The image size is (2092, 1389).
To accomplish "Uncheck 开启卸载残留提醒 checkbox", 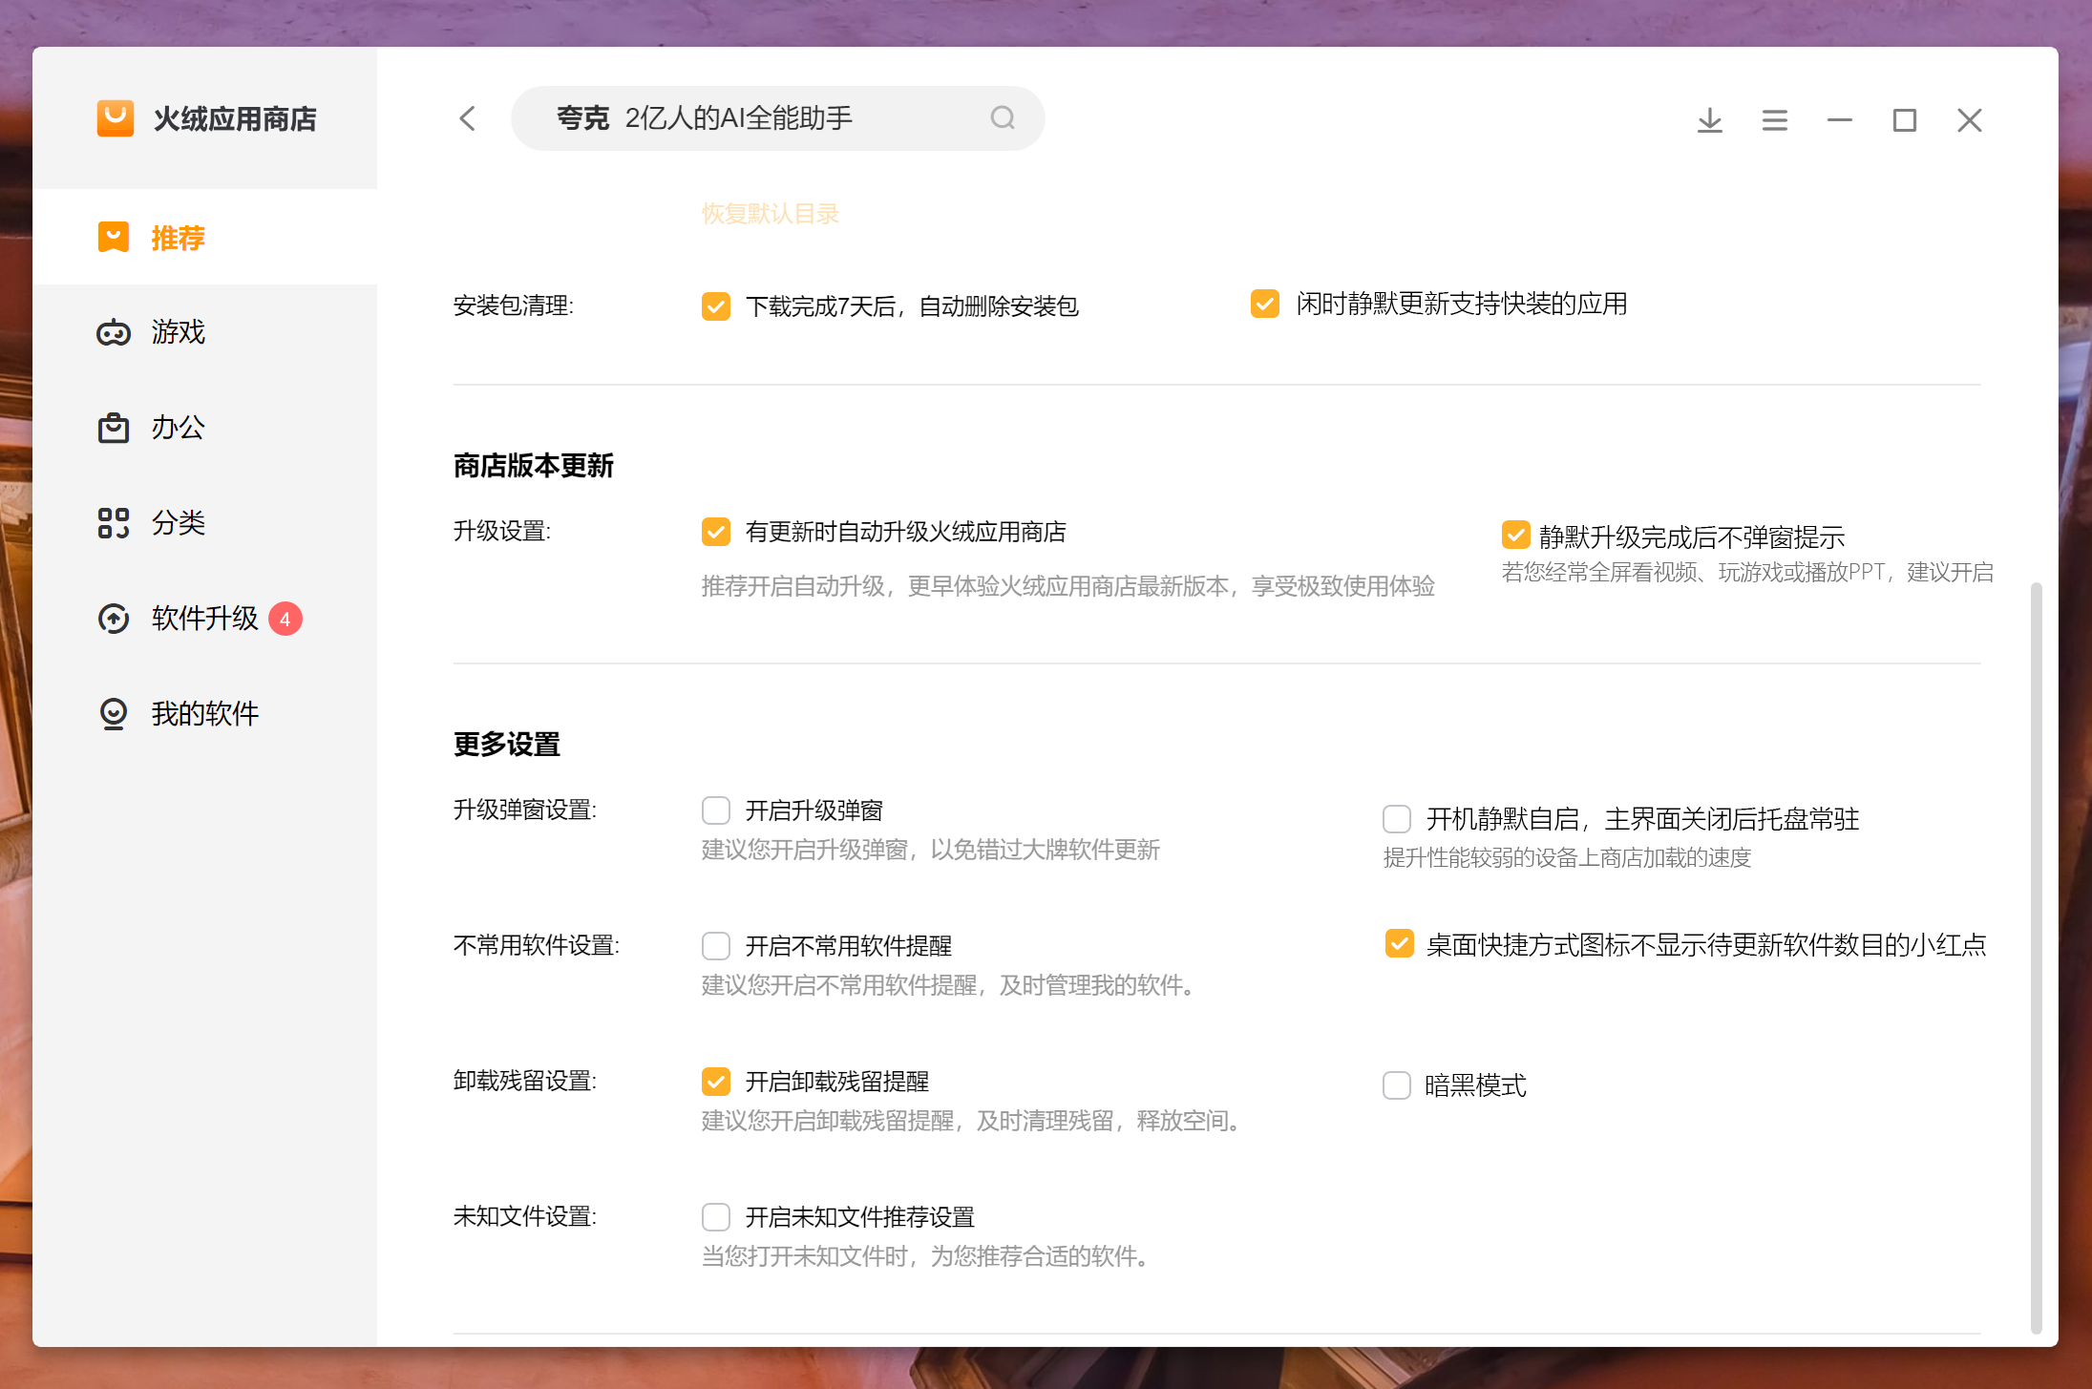I will [716, 1082].
